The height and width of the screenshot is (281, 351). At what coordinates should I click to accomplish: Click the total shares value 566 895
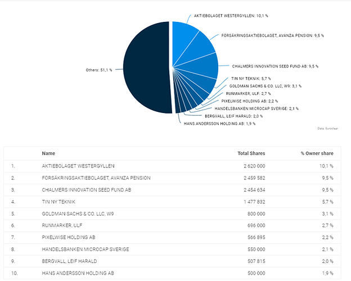coord(256,237)
